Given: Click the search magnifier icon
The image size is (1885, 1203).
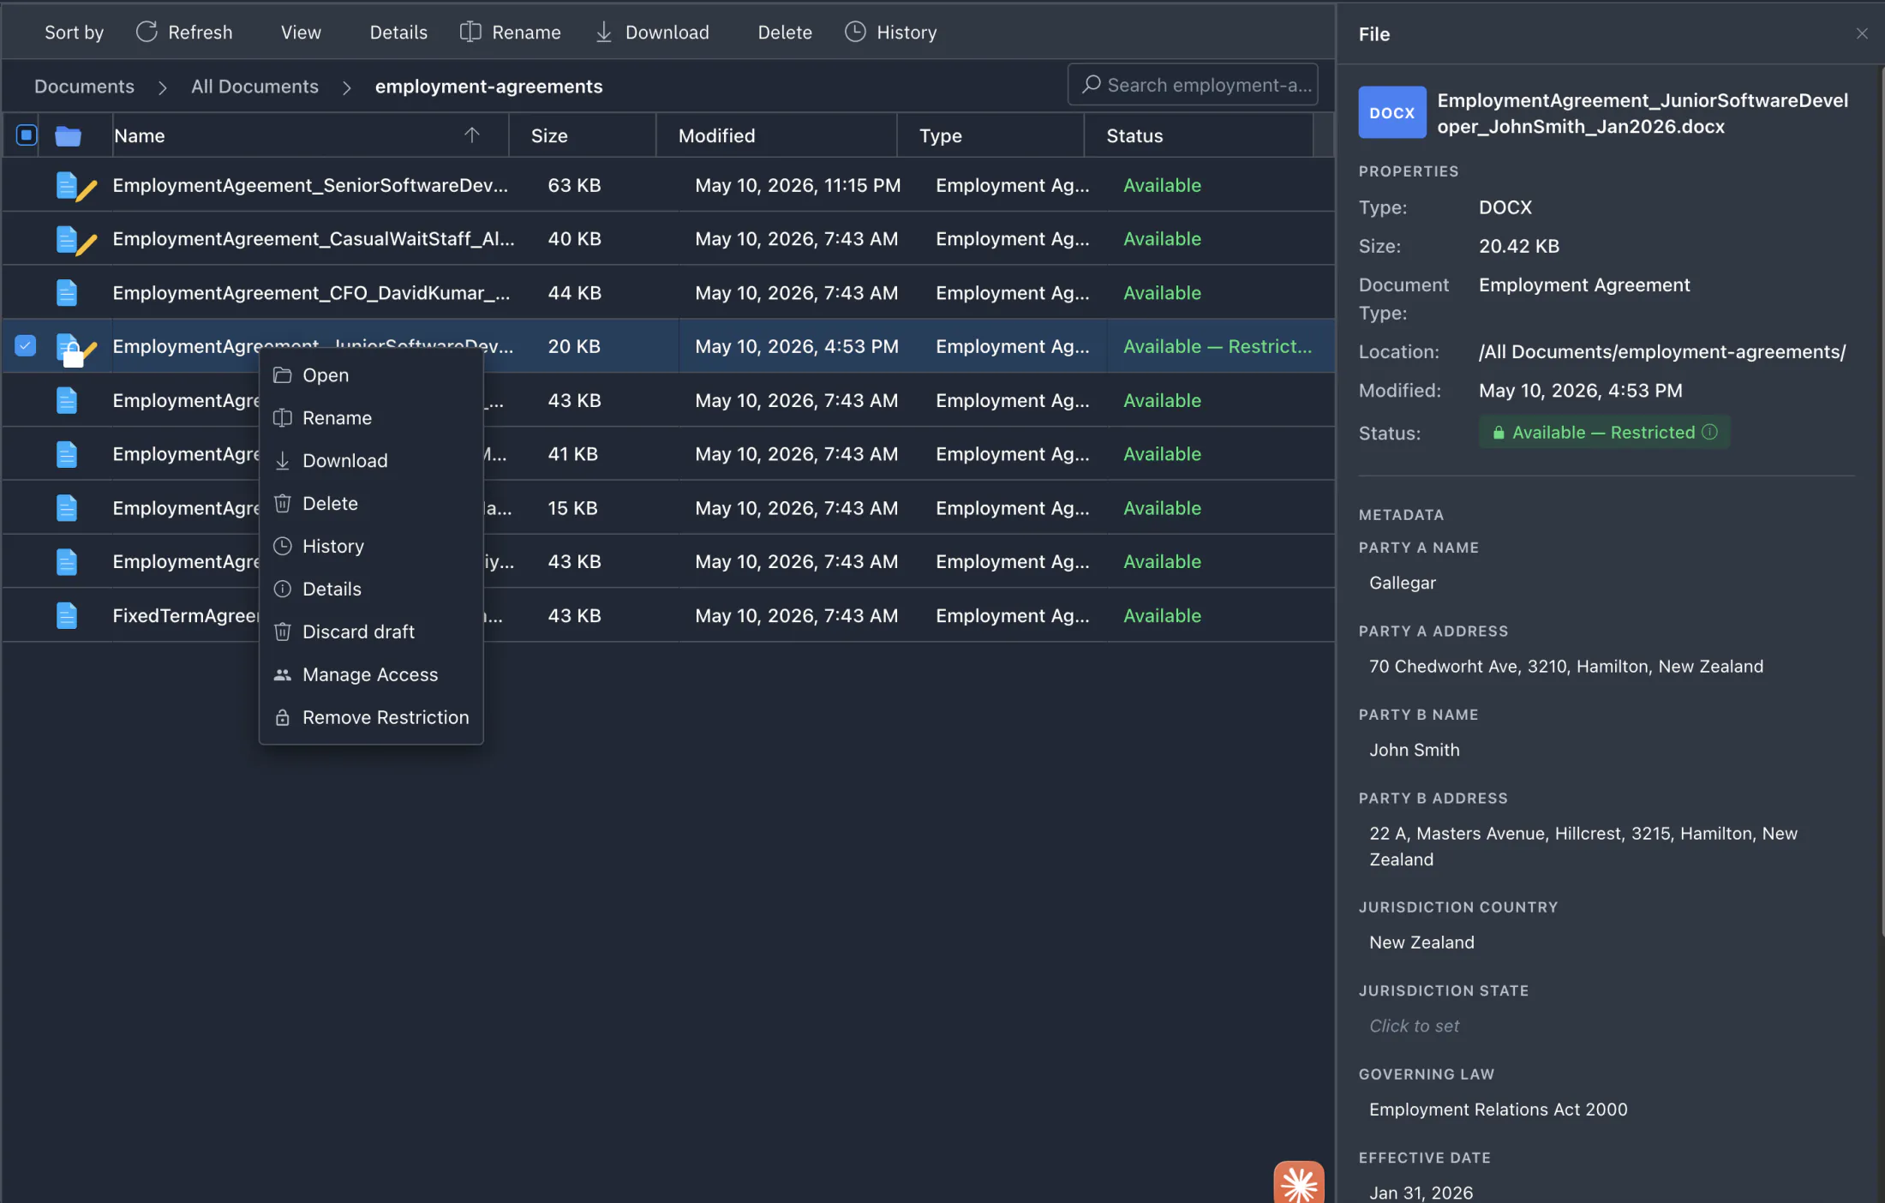Looking at the screenshot, I should (x=1091, y=84).
